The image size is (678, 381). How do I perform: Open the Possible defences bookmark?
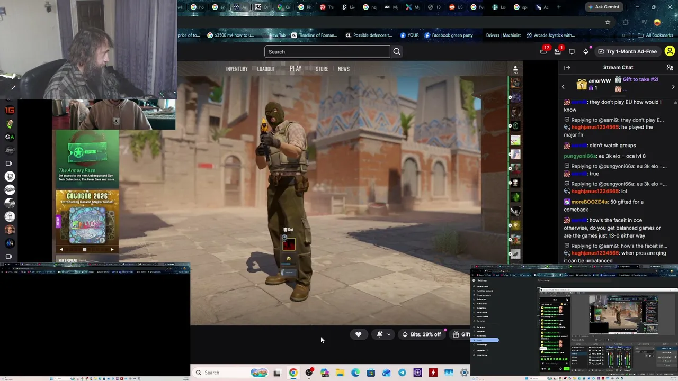(x=369, y=35)
